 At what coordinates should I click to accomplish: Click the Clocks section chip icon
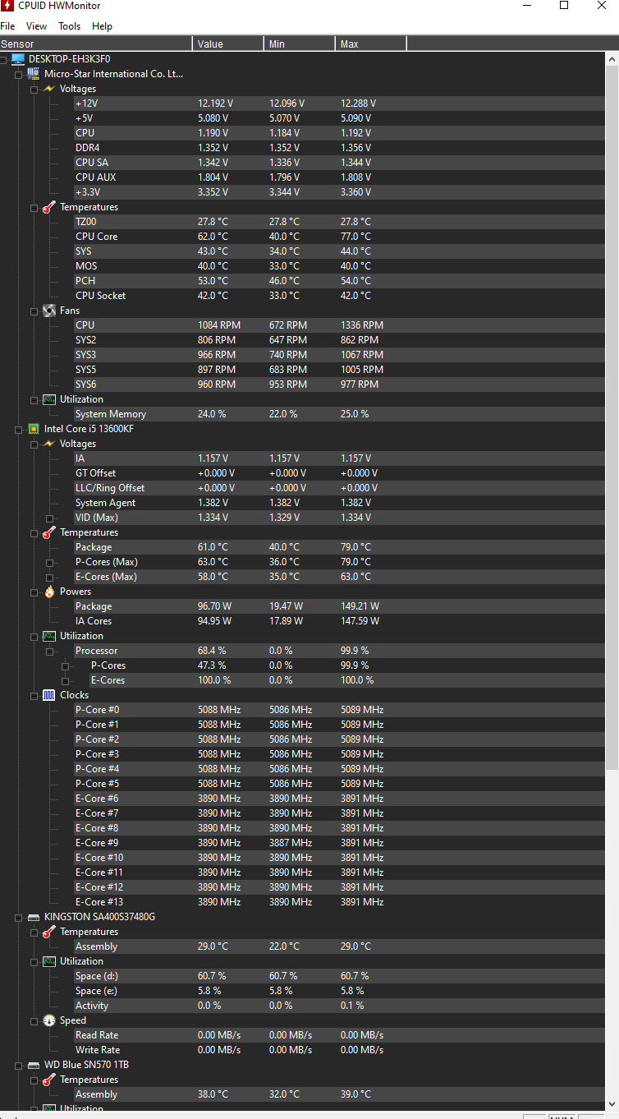pos(49,695)
